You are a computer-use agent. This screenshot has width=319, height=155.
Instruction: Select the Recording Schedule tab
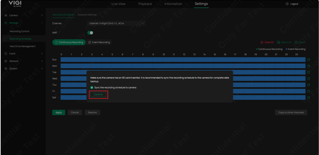63,15
